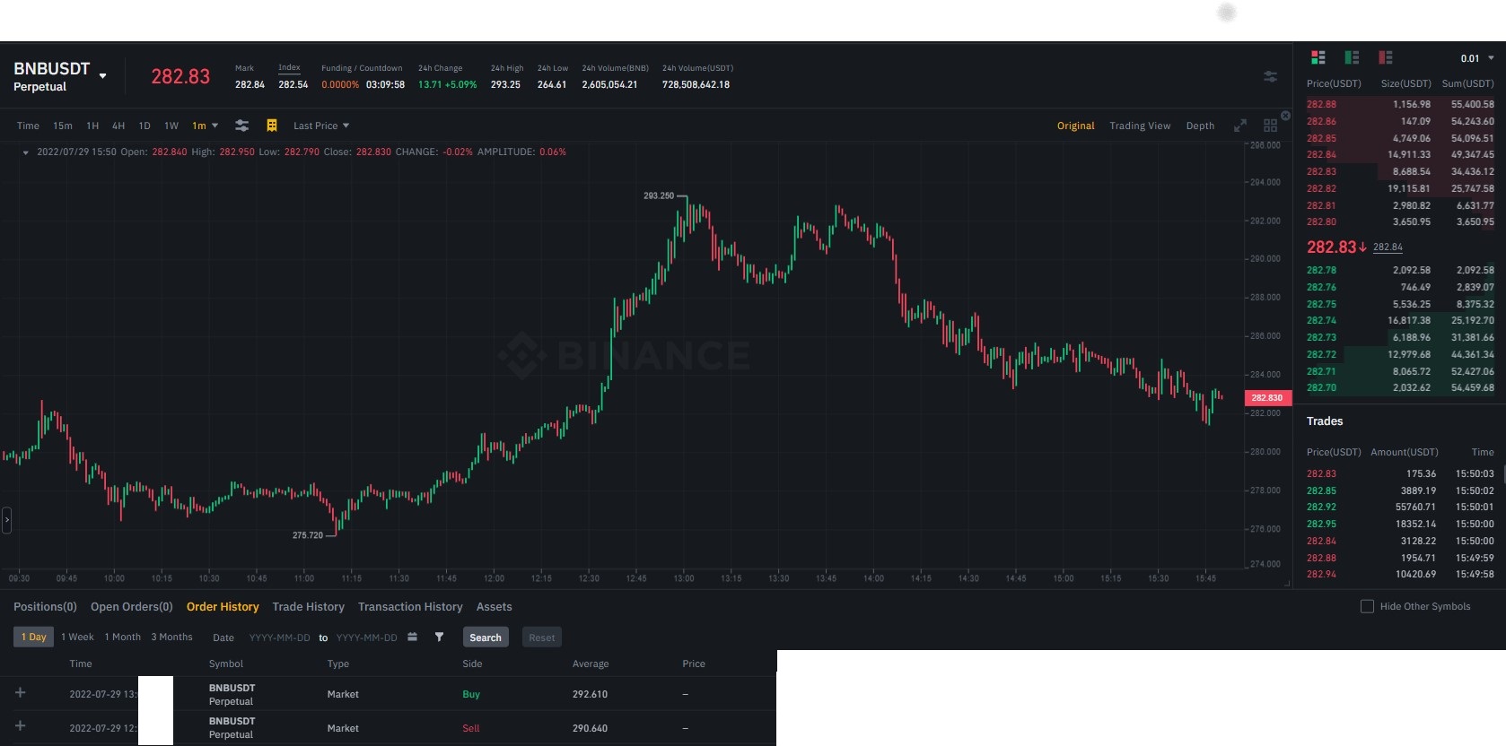
Task: Switch chart to Original view
Action: tap(1075, 126)
